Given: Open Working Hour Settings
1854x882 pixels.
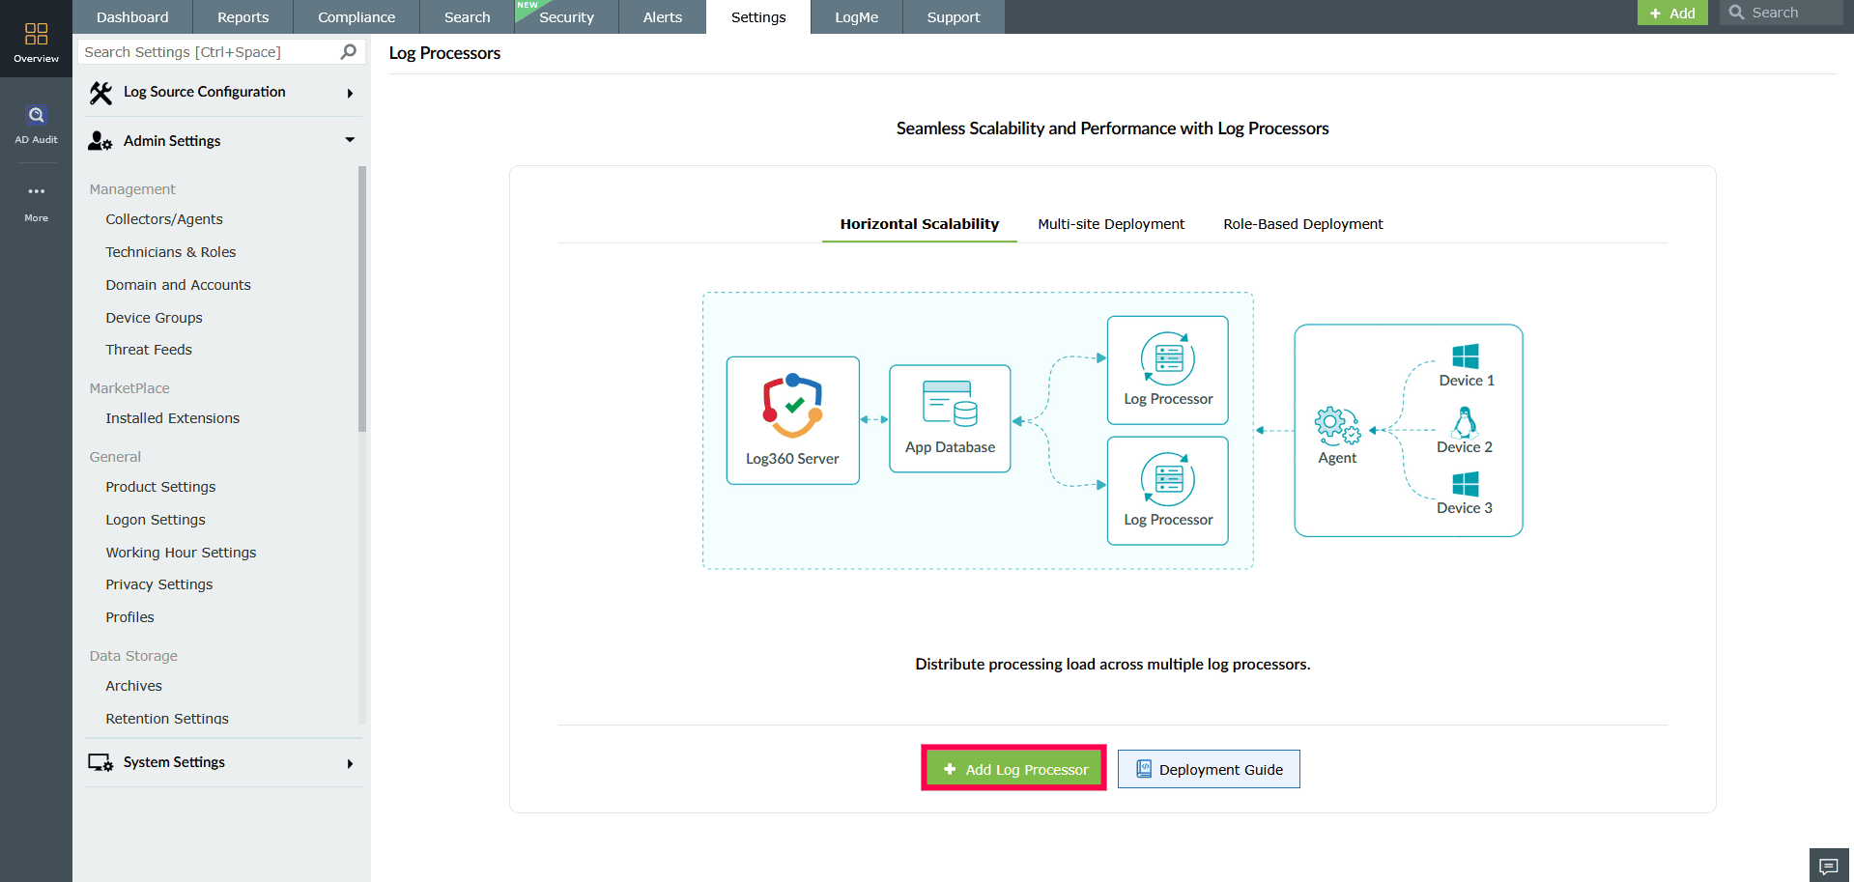Looking at the screenshot, I should [182, 553].
